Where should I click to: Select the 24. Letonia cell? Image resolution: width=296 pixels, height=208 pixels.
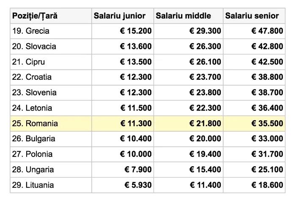click(x=32, y=108)
